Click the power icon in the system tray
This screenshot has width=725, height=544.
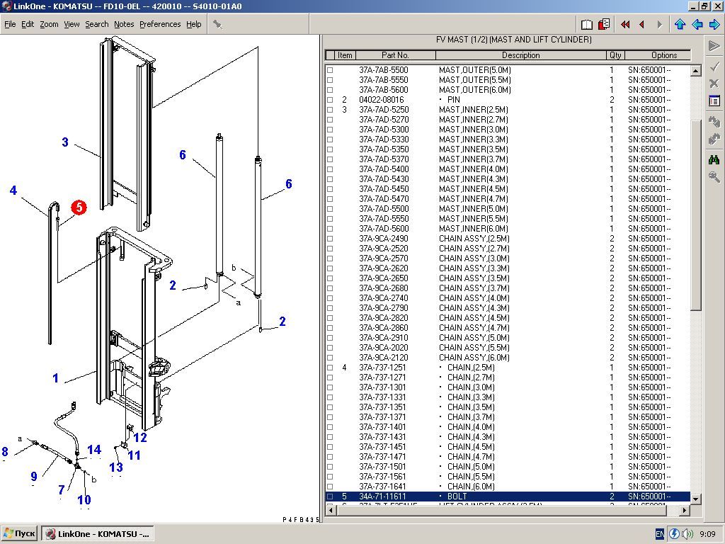pyautogui.click(x=674, y=534)
